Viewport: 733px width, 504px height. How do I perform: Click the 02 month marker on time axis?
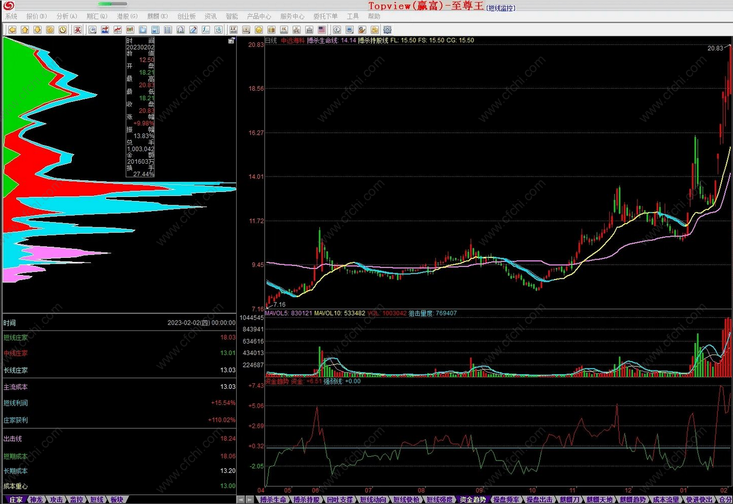tap(724, 490)
